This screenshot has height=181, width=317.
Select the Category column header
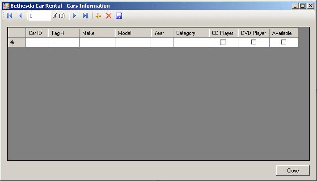tap(191, 33)
